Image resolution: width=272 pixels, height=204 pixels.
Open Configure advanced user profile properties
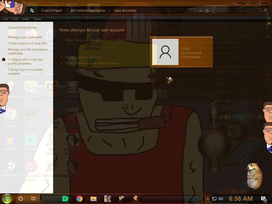[x=25, y=61]
